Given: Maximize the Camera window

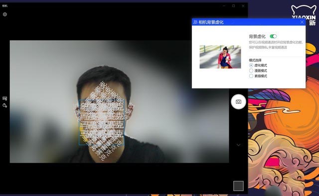Looking at the screenshot, I should (x=234, y=6).
